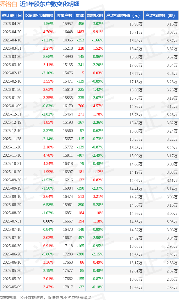
Task: Click the -8.68% price change cell
Action: click(x=48, y=57)
